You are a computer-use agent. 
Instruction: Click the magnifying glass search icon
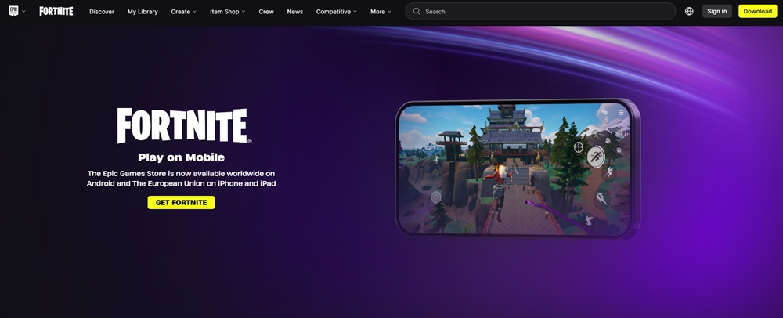point(417,11)
